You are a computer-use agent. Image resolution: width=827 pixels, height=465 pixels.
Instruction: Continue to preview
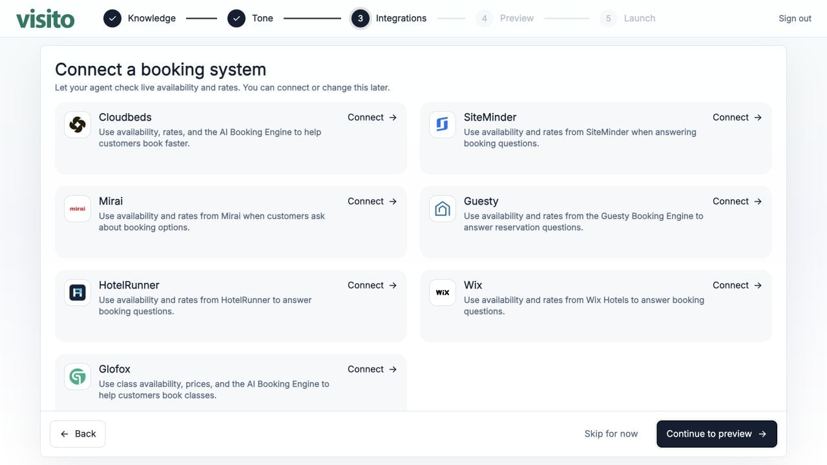717,434
